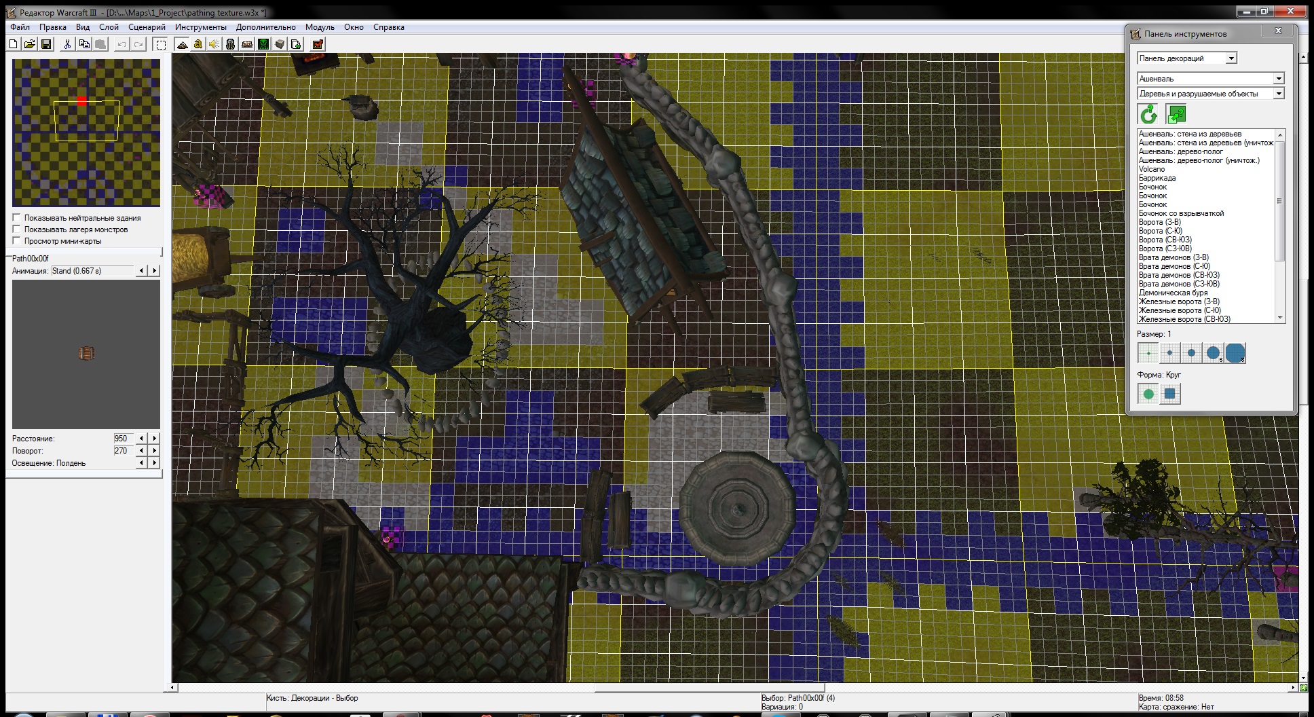Open the Слой menu
The image size is (1314, 717).
[109, 27]
